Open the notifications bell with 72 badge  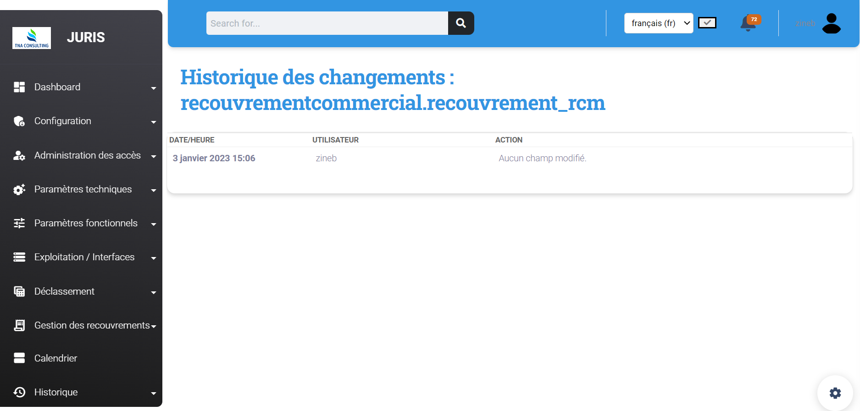coord(748,23)
